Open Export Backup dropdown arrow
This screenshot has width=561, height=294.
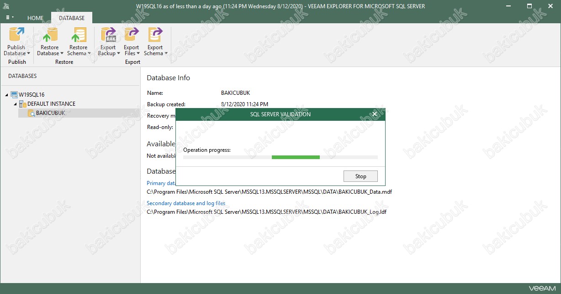click(119, 53)
